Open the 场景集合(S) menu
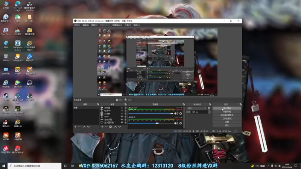 (117, 25)
